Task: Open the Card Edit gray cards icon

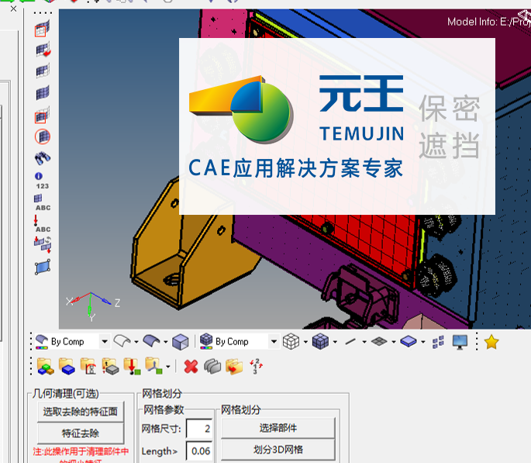Action: click(212, 367)
